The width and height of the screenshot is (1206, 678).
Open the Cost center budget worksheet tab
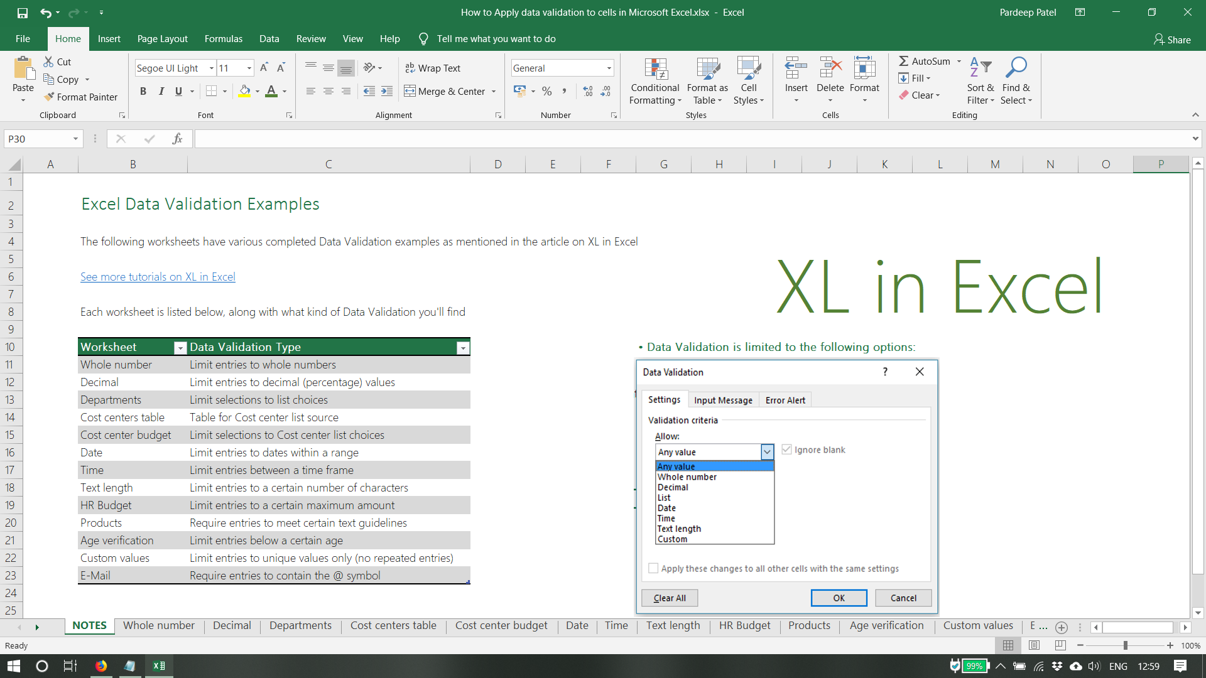point(501,625)
